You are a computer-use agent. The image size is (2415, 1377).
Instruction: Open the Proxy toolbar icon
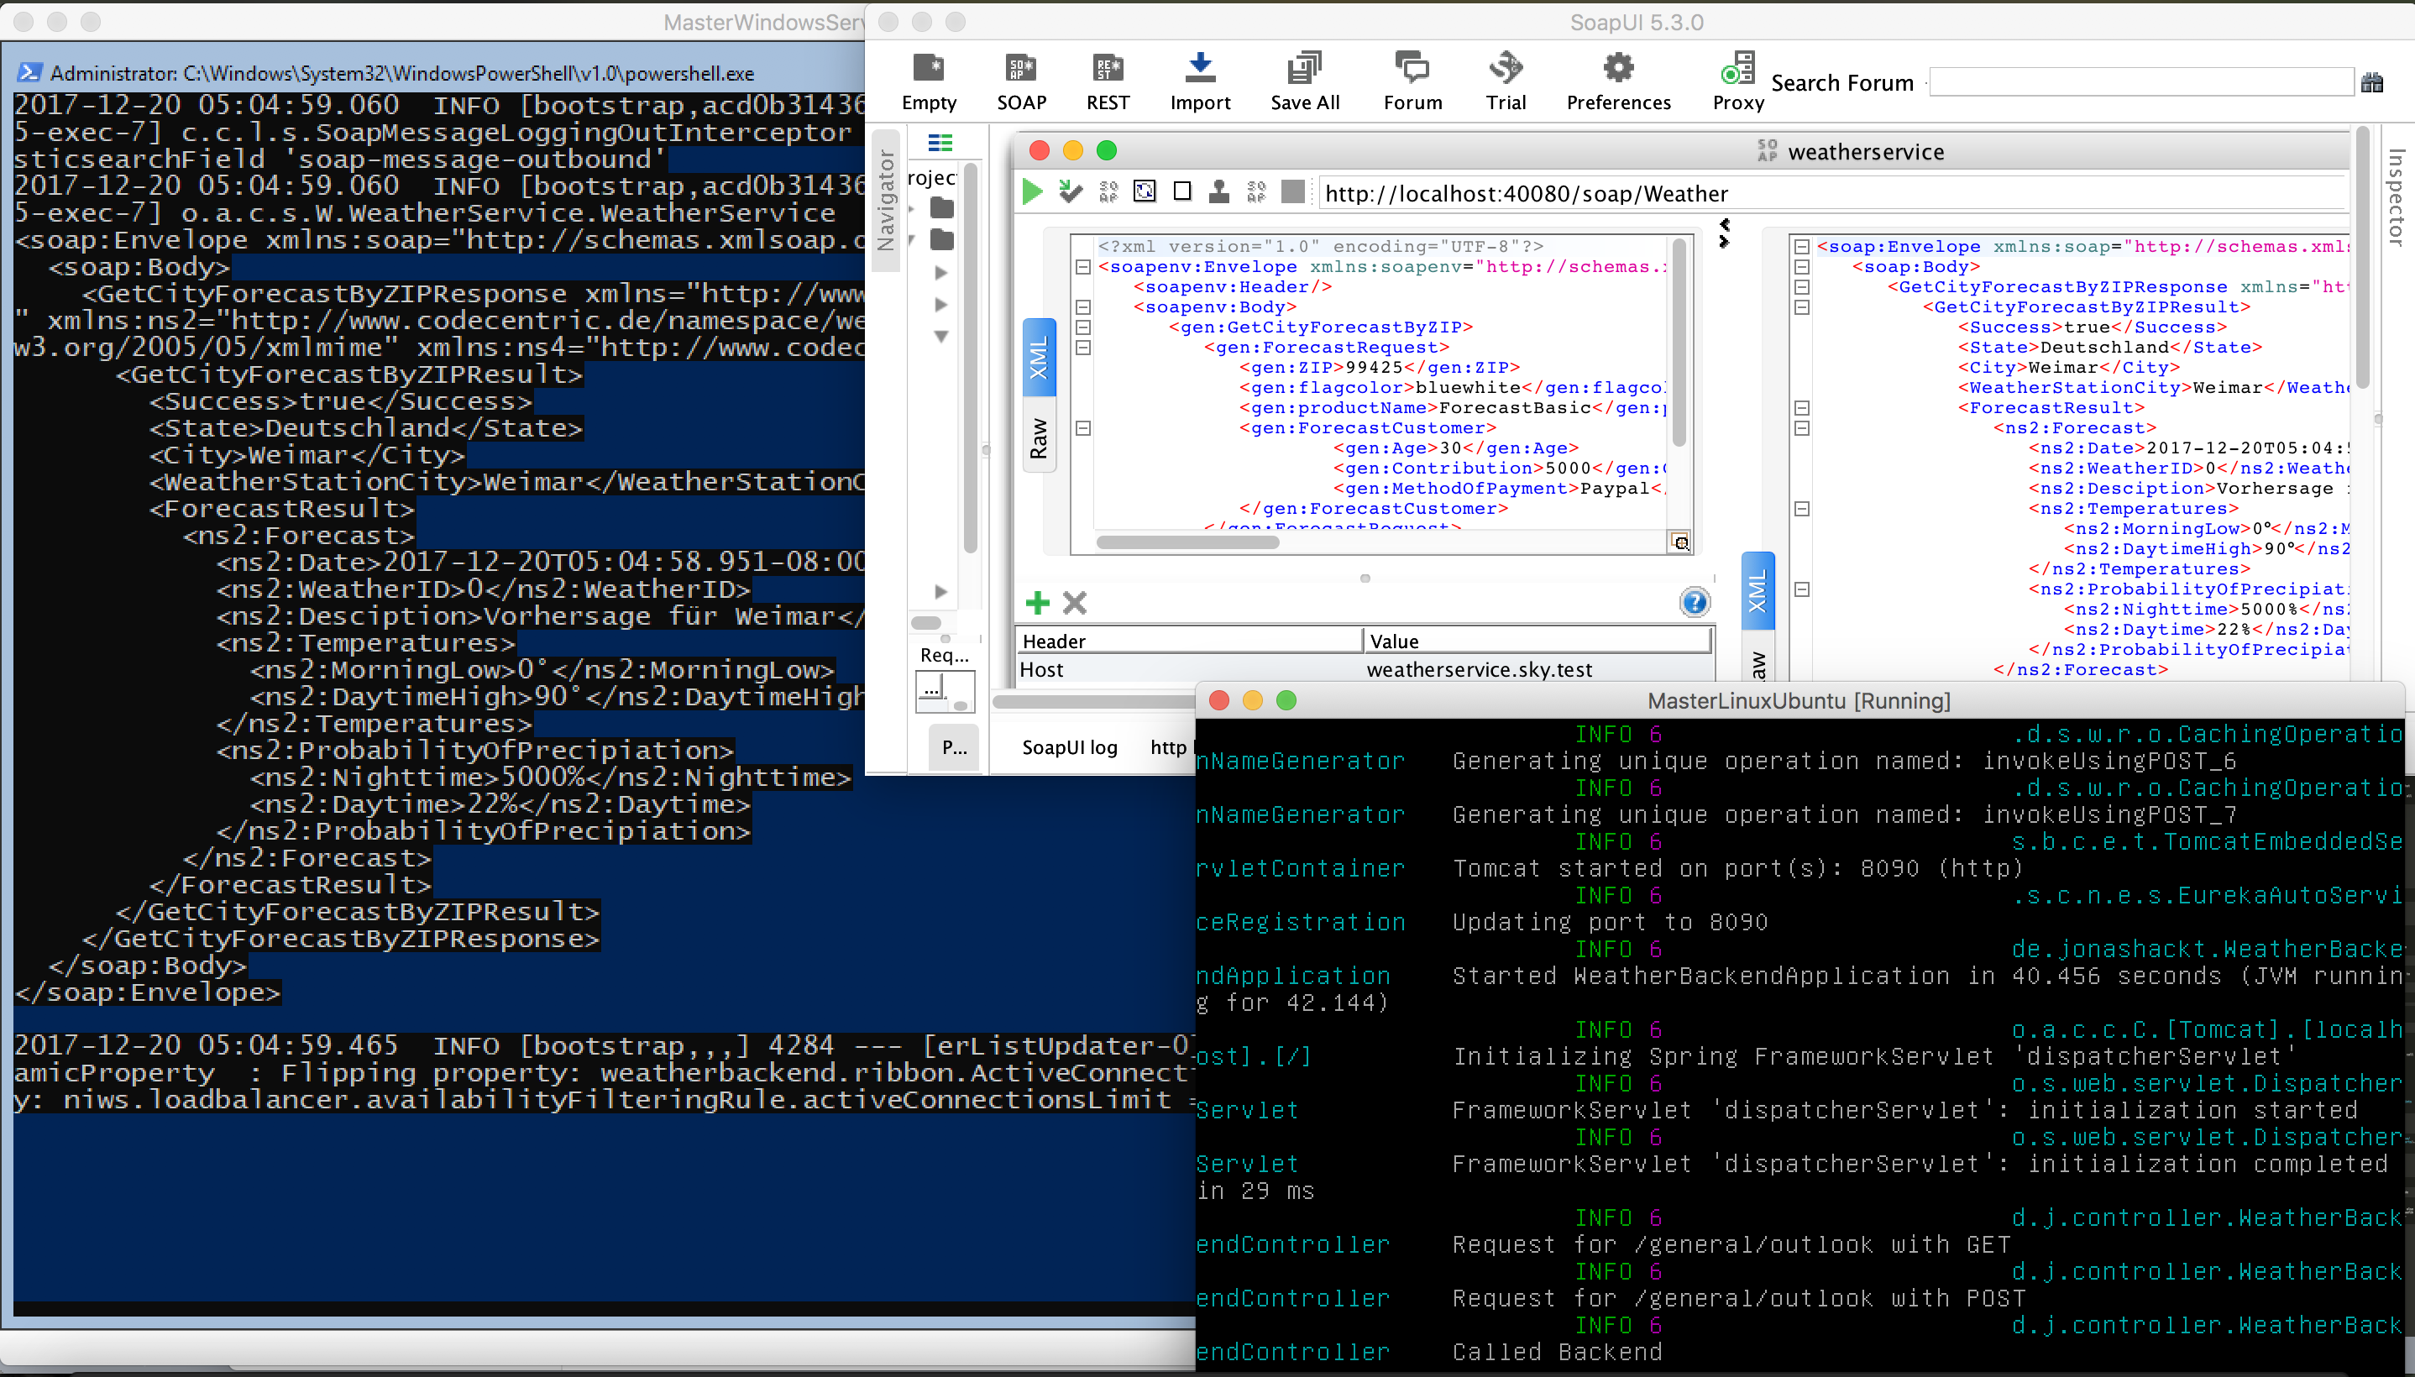[1737, 69]
